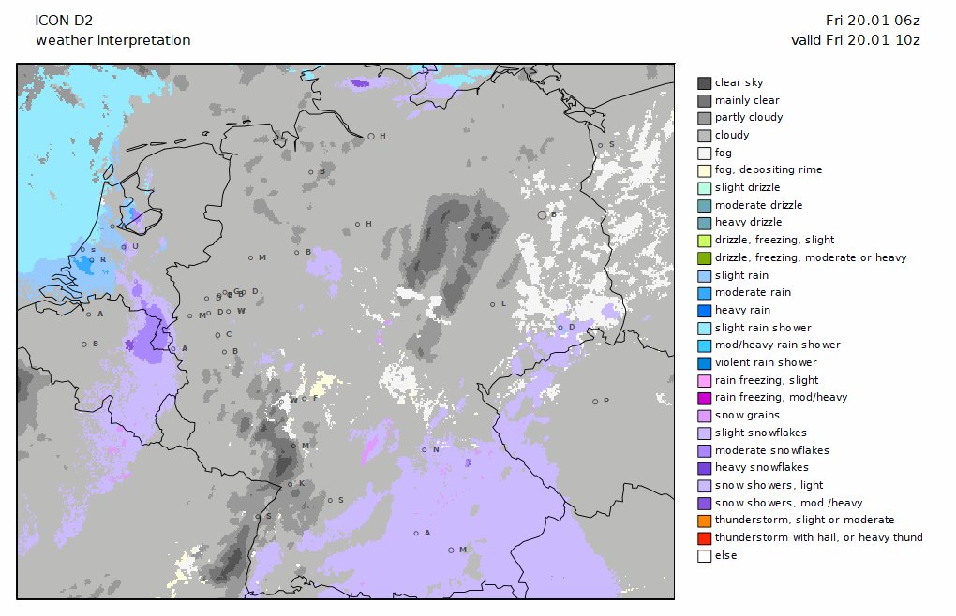Pick the 'snow showers, light' swatch
The image size is (956, 616).
click(x=704, y=486)
